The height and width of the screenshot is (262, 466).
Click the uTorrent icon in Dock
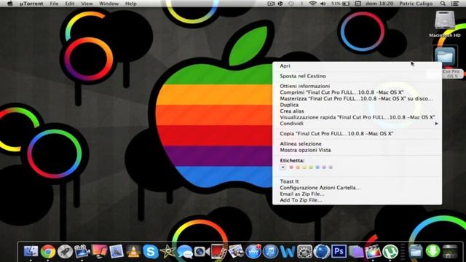click(390, 252)
